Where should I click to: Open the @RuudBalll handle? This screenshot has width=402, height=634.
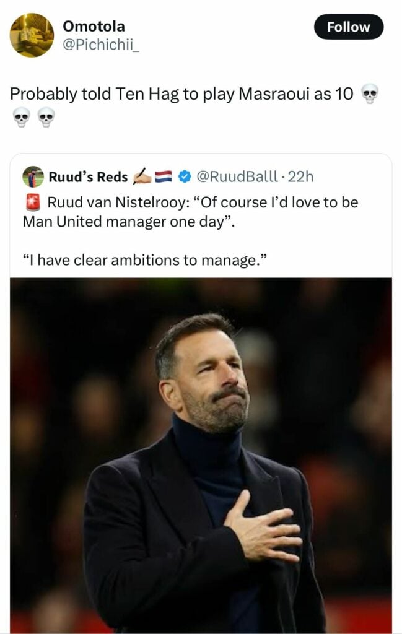(237, 177)
